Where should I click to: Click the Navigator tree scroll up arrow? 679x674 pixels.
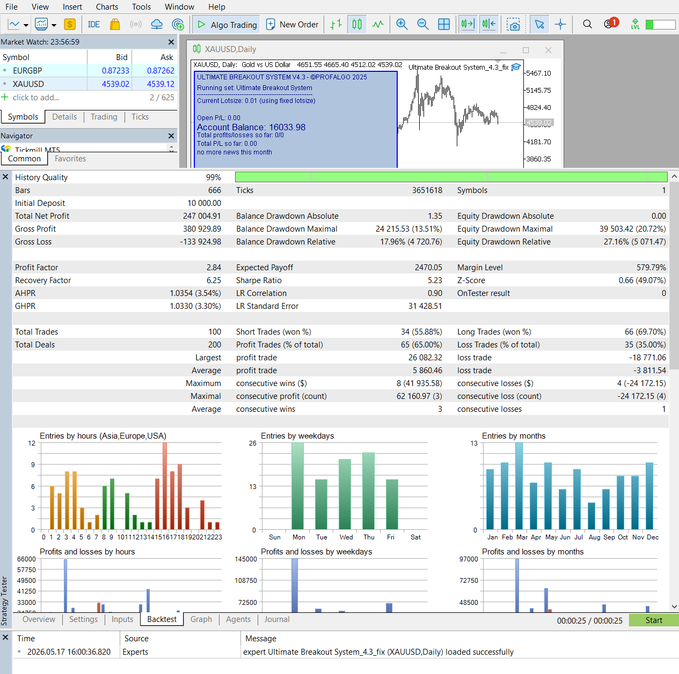point(171,146)
